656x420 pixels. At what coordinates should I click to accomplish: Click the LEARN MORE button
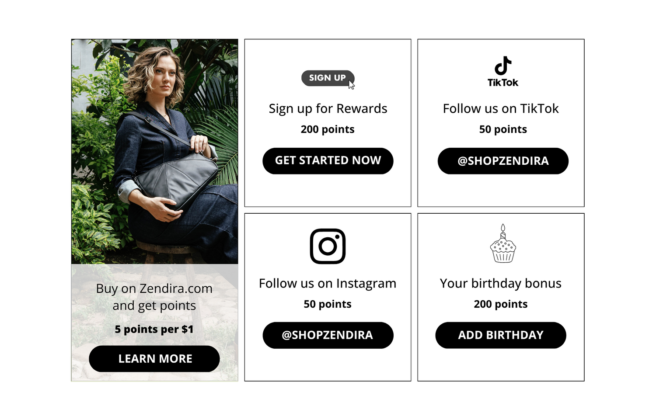[x=154, y=359]
